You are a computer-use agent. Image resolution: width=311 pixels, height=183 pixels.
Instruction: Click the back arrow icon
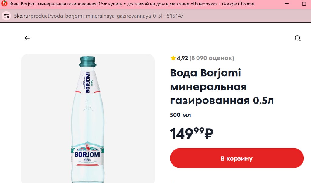pyautogui.click(x=27, y=38)
